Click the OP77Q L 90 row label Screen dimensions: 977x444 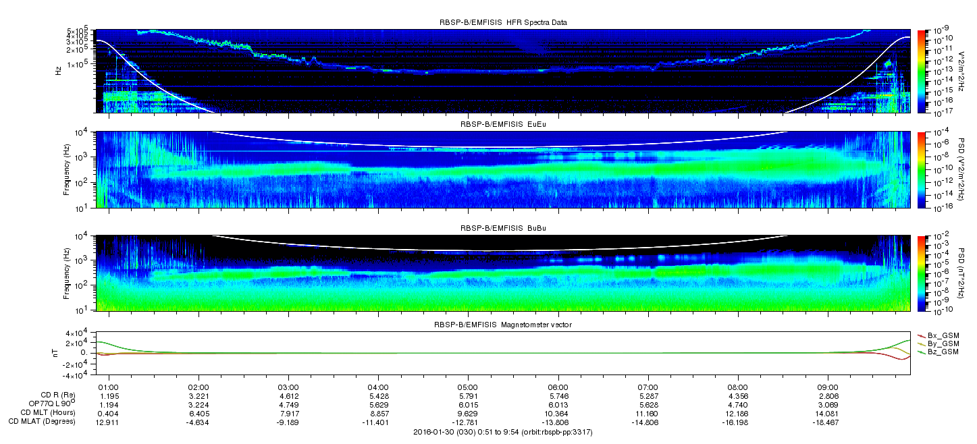[x=47, y=404]
